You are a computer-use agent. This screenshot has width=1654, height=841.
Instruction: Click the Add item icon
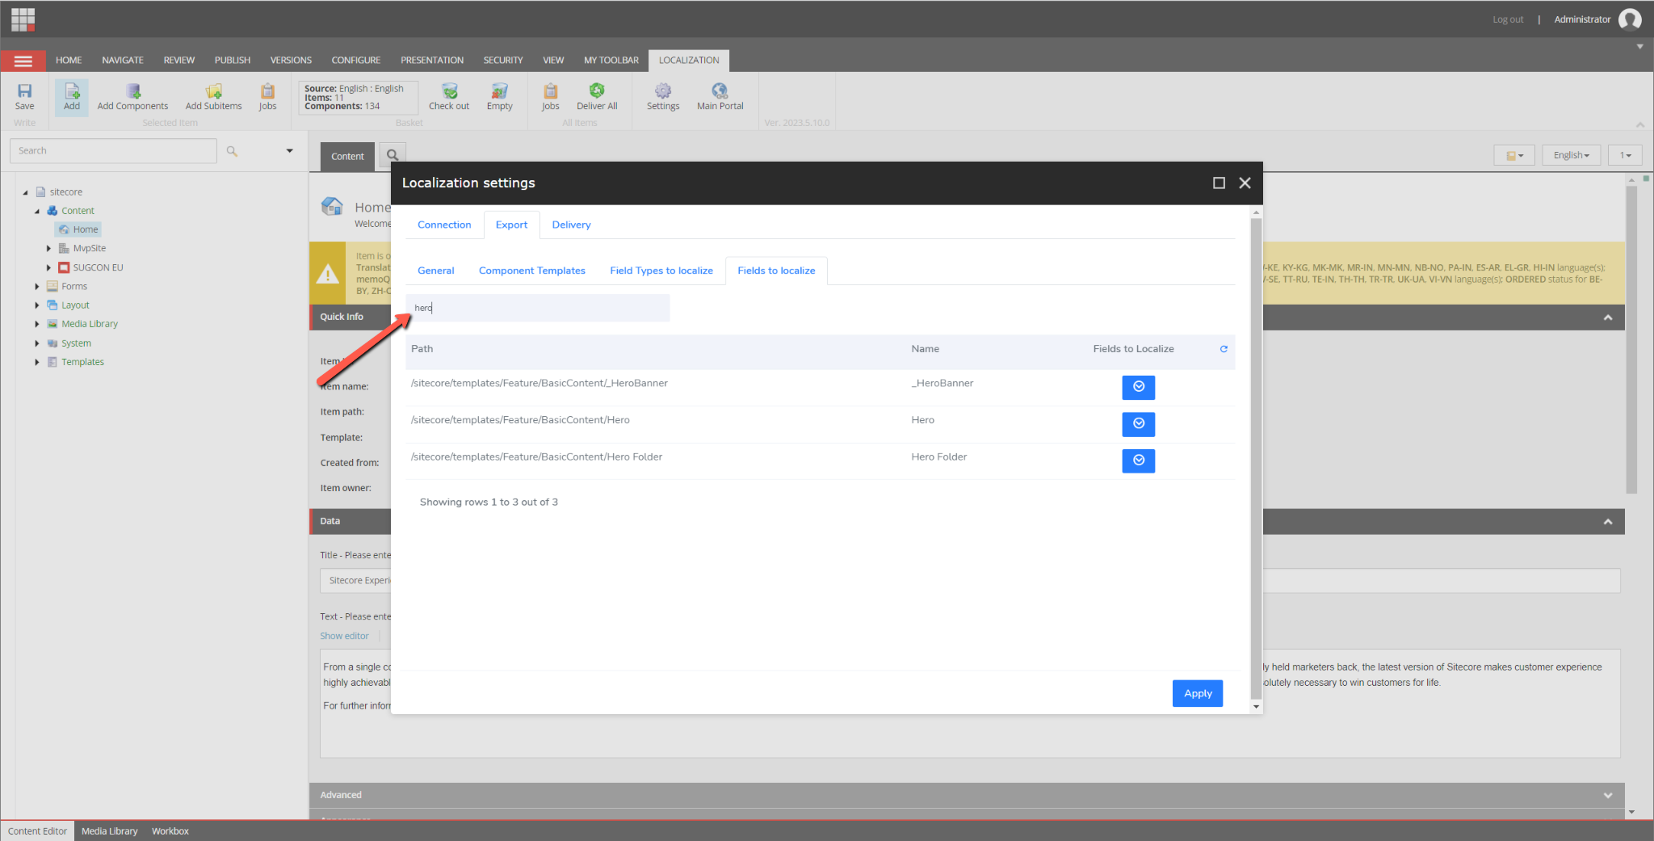[72, 96]
